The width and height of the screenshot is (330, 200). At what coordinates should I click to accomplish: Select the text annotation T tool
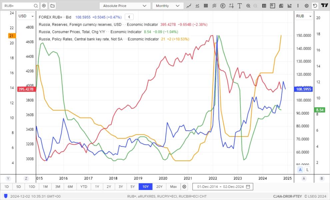(x=239, y=6)
